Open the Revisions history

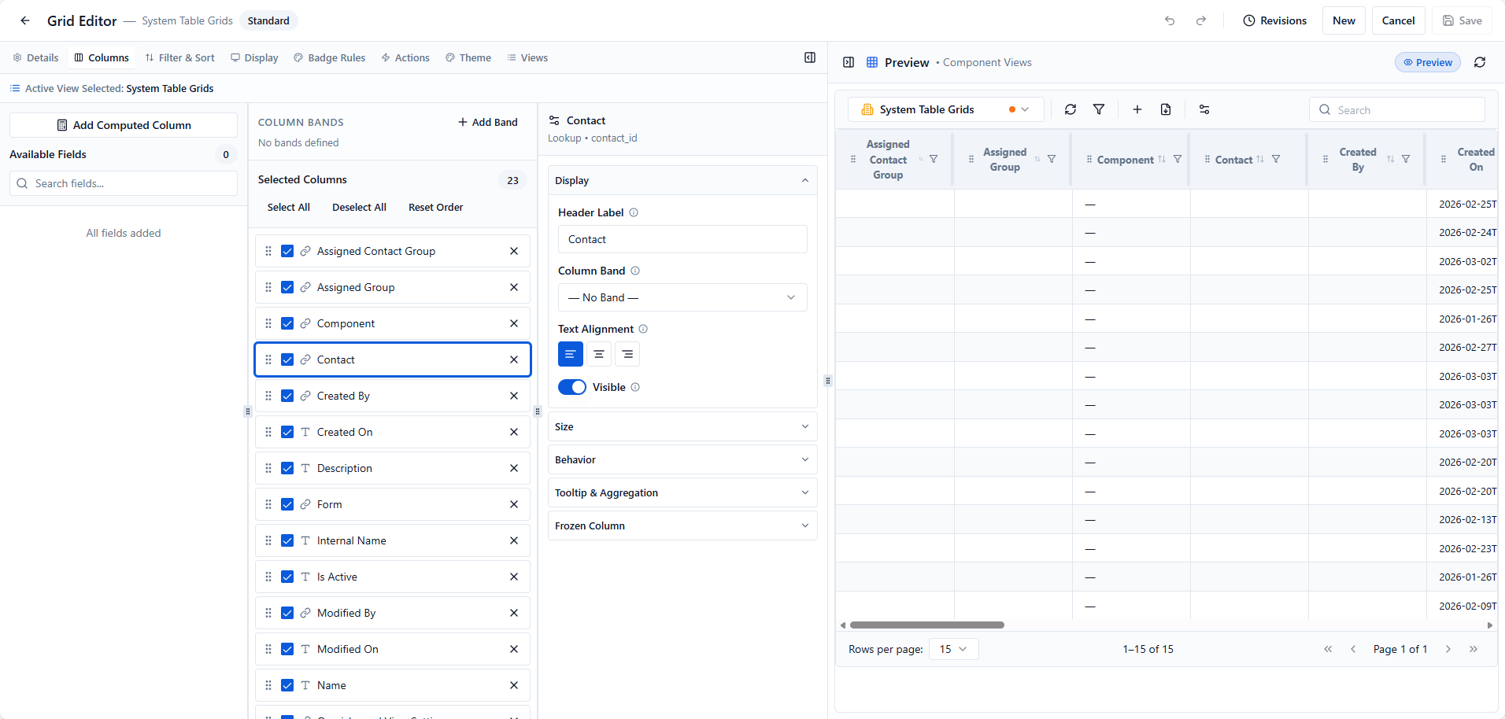[x=1275, y=20]
